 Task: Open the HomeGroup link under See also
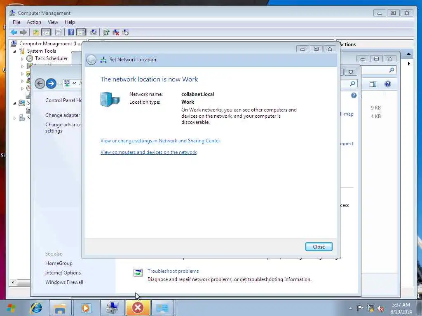tap(59, 263)
